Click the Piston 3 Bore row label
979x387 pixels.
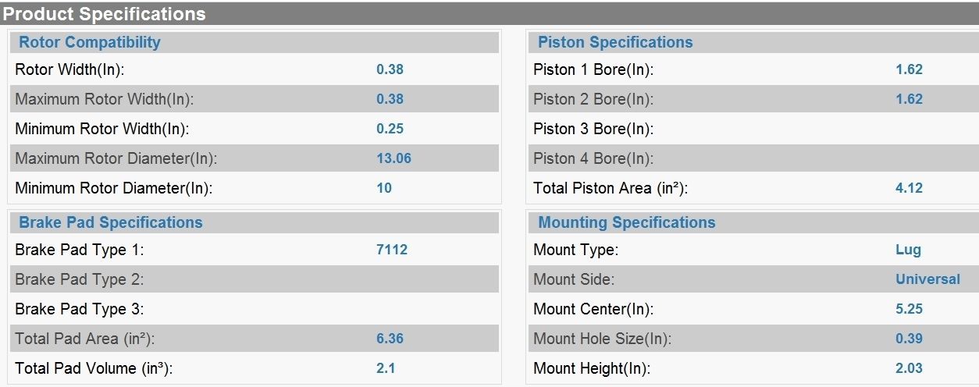(593, 129)
